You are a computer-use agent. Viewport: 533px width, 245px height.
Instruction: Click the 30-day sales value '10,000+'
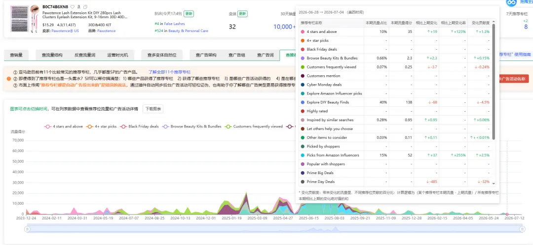tap(285, 27)
